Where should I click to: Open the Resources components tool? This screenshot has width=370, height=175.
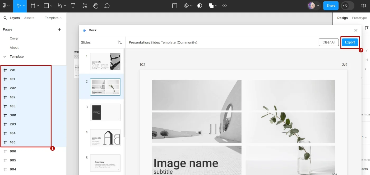[85, 6]
